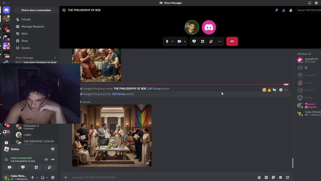The image size is (321, 181).
Task: Open Nitro page
Action: point(37,34)
